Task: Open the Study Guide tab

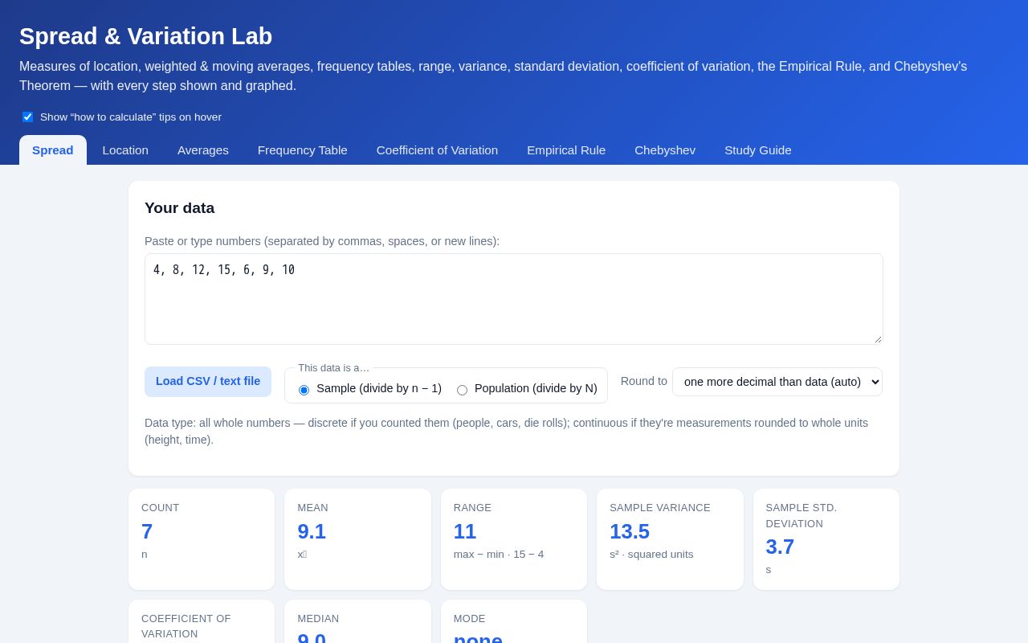Action: click(x=758, y=150)
